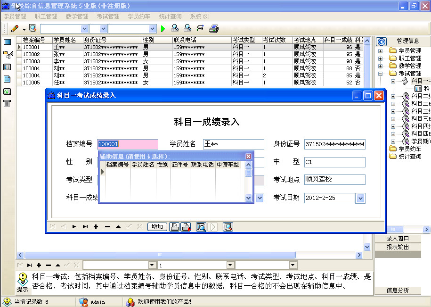
Task: Expand the 学员管理 tree node
Action: (x=381, y=51)
